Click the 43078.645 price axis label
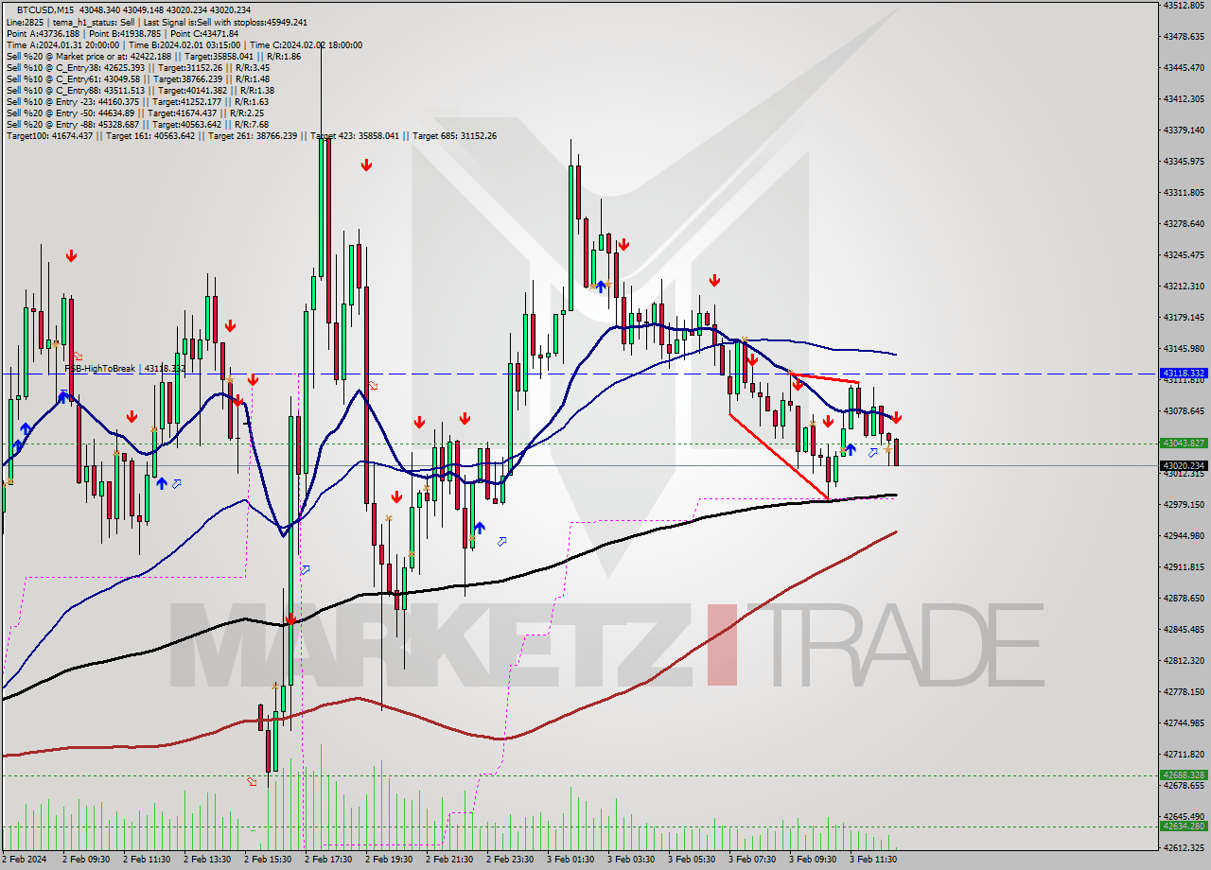The image size is (1211, 870). click(1184, 410)
